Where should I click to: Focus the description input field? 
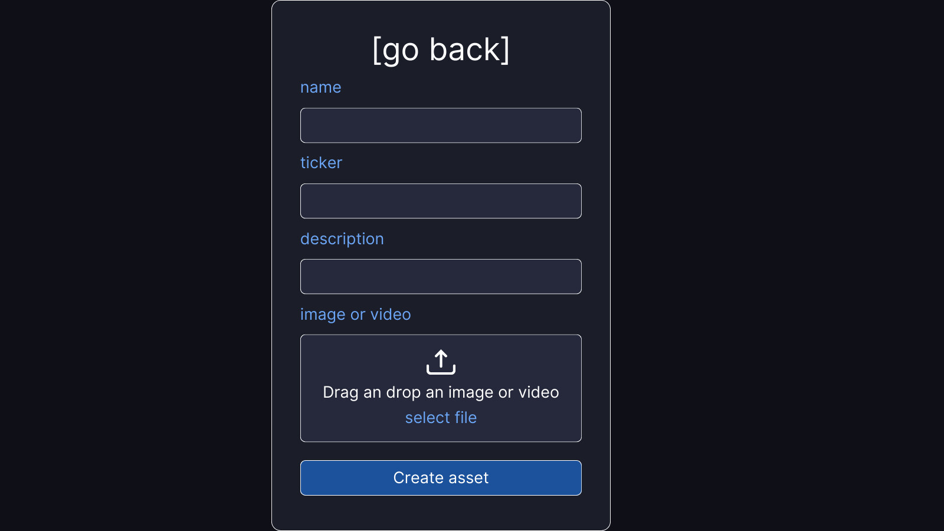[x=441, y=277]
